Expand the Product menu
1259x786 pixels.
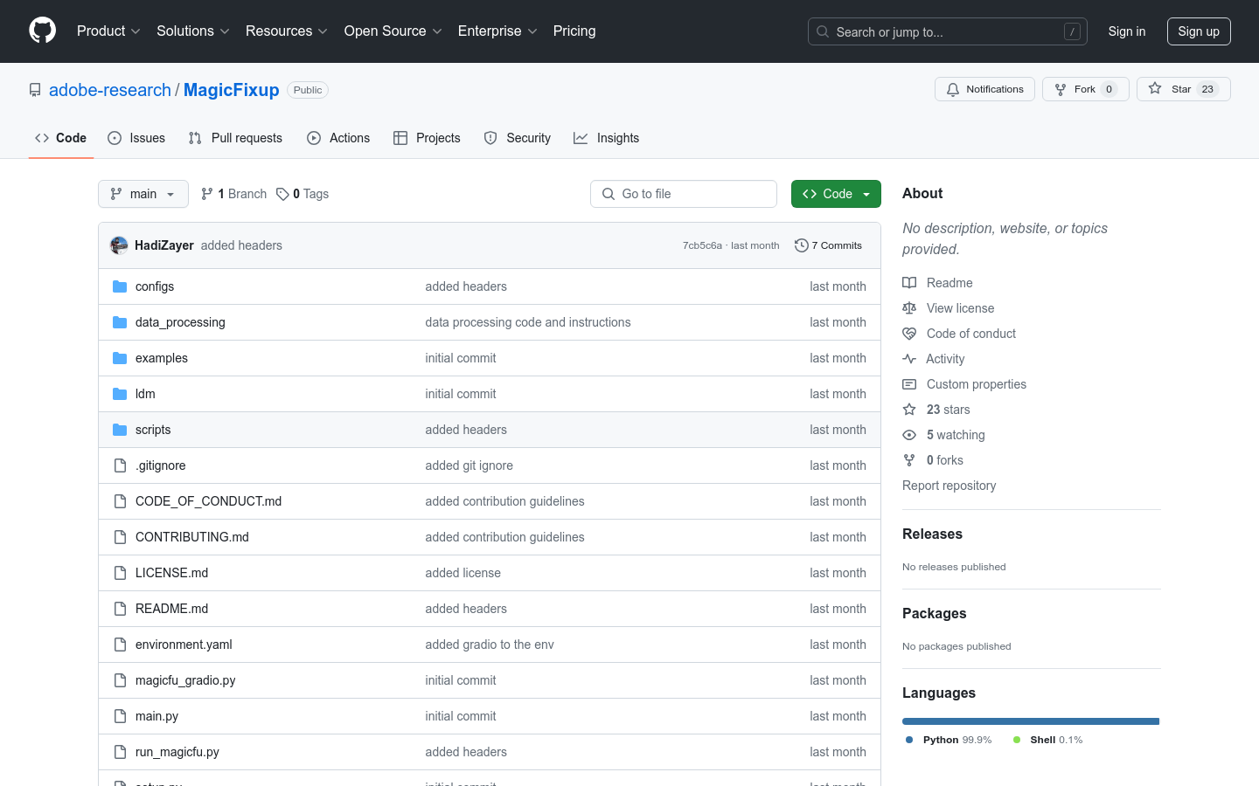tap(108, 31)
